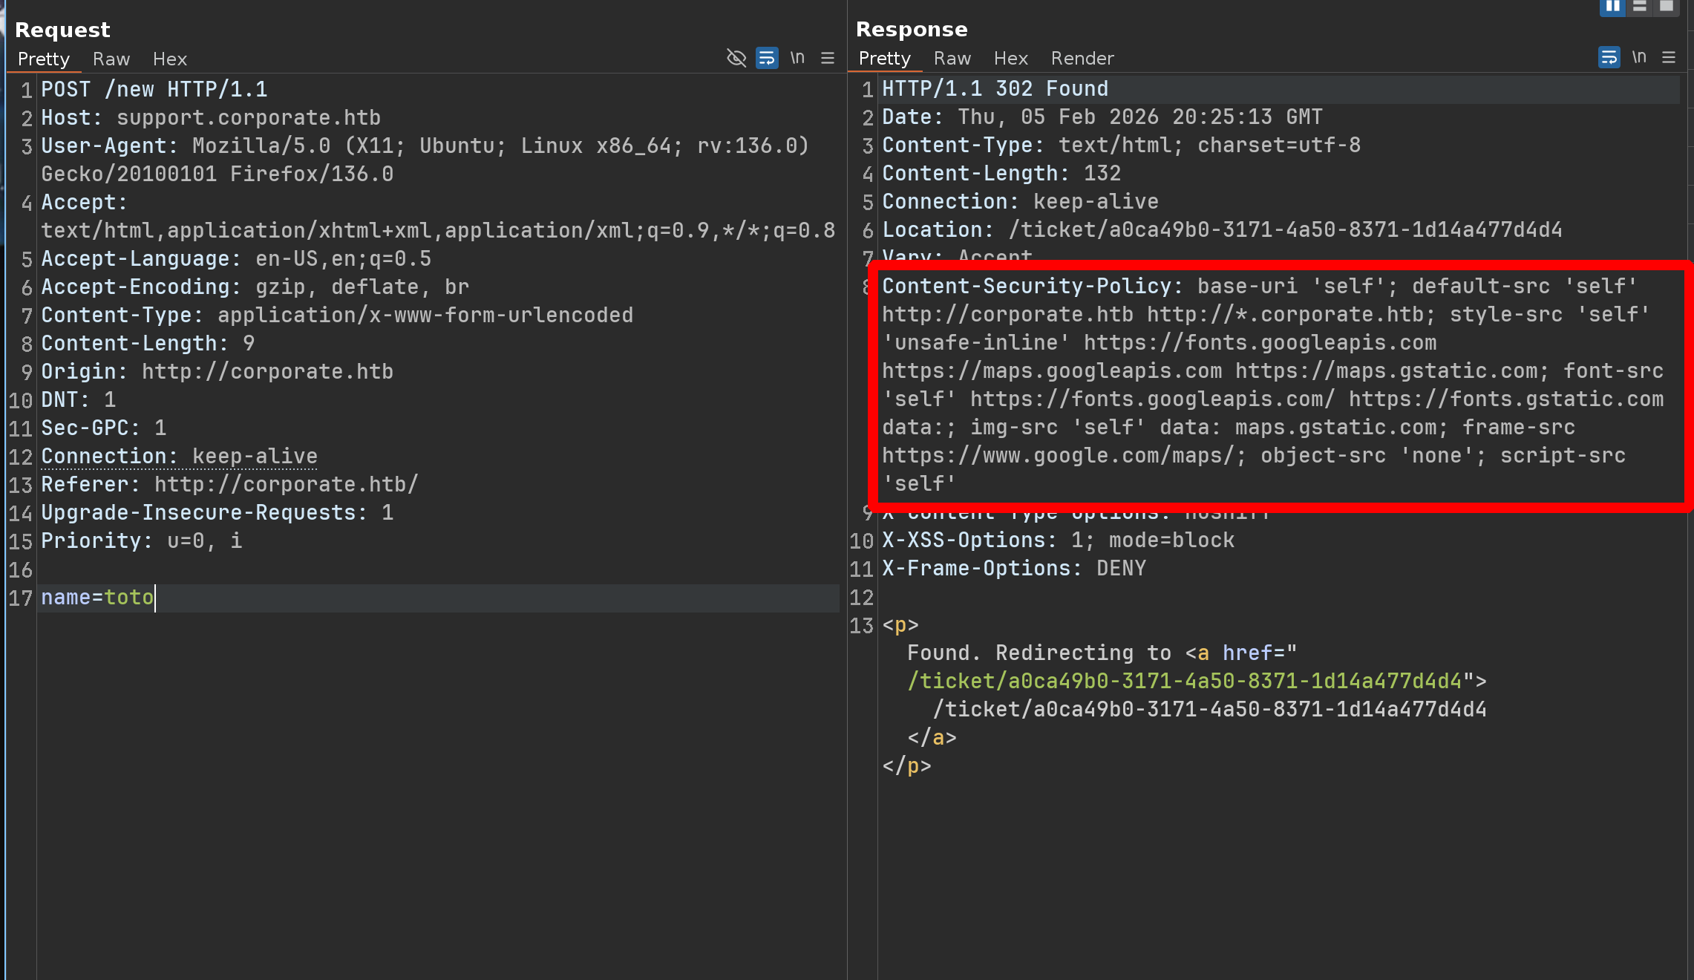The width and height of the screenshot is (1694, 980).
Task: Toggle word wrap in Response editor
Action: pos(1609,57)
